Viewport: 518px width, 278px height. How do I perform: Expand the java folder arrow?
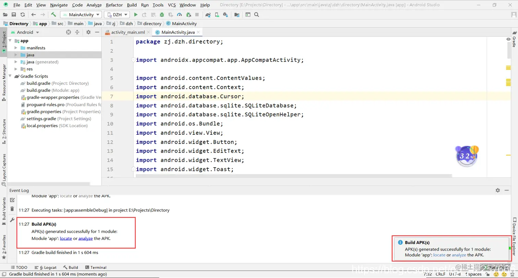point(16,55)
